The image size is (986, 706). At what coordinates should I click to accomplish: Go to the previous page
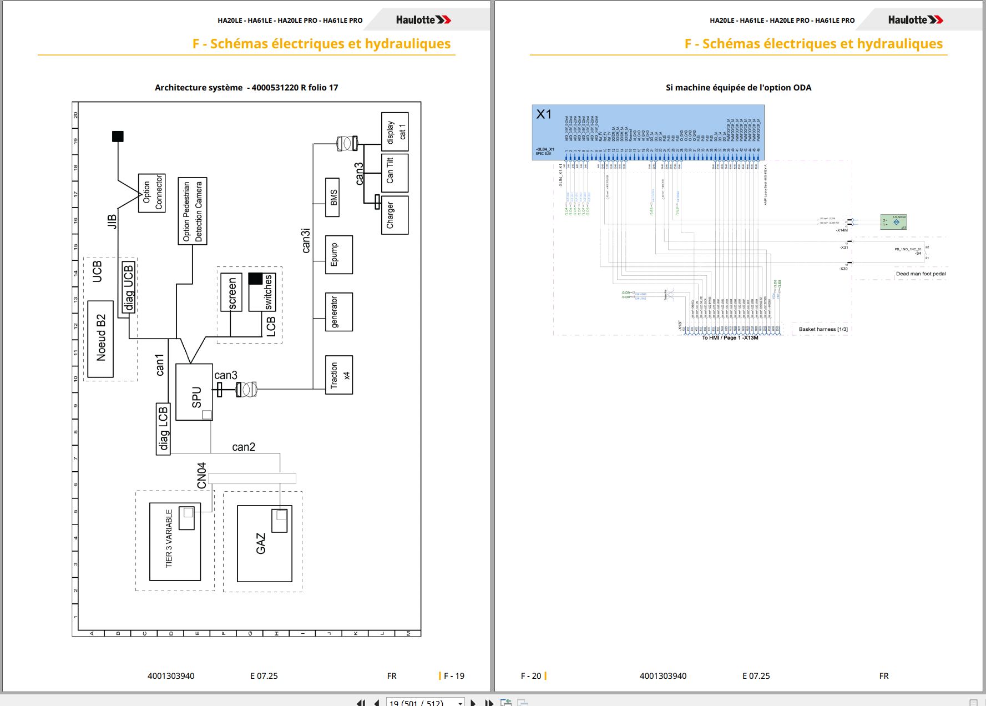376,703
